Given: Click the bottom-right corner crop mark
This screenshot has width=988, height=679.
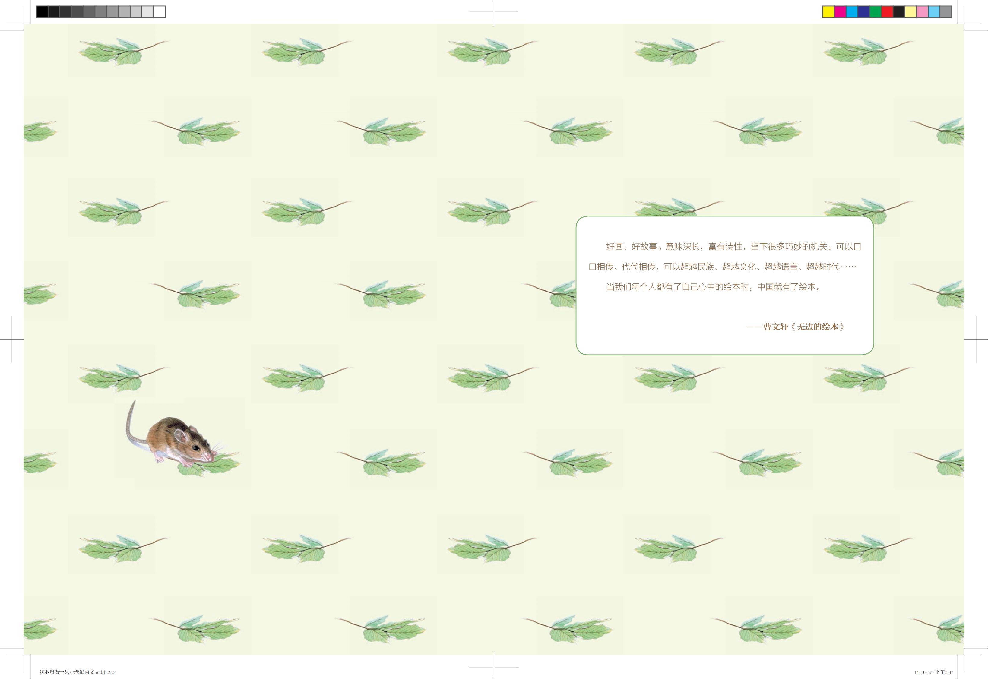Looking at the screenshot, I should pos(964,655).
